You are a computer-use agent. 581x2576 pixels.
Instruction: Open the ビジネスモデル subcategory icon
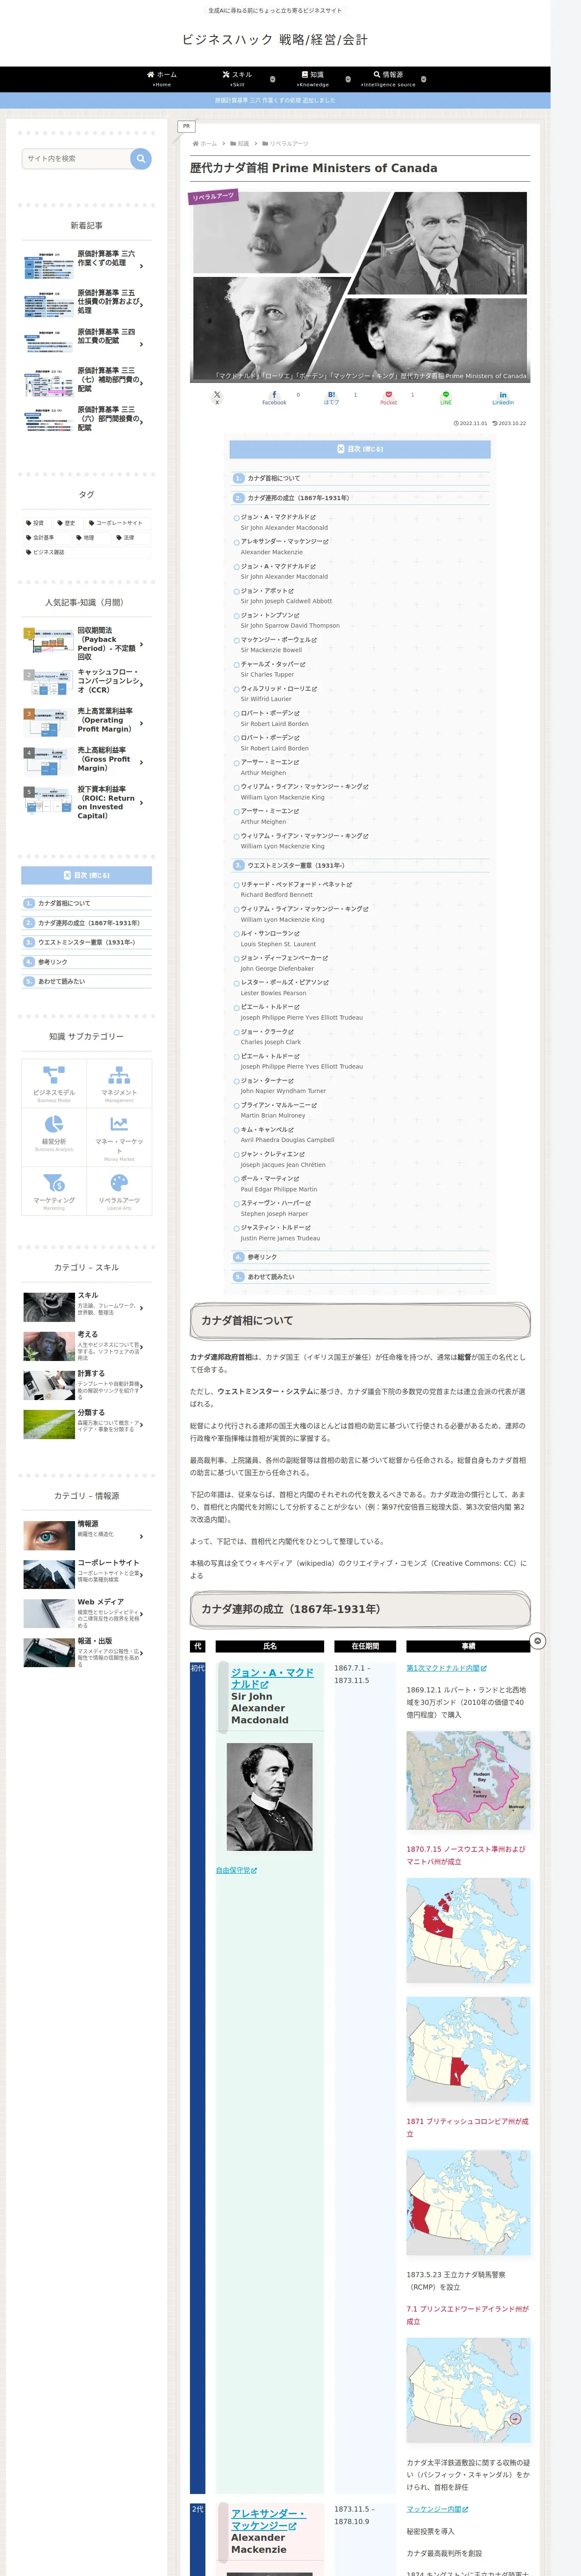[x=54, y=1083]
